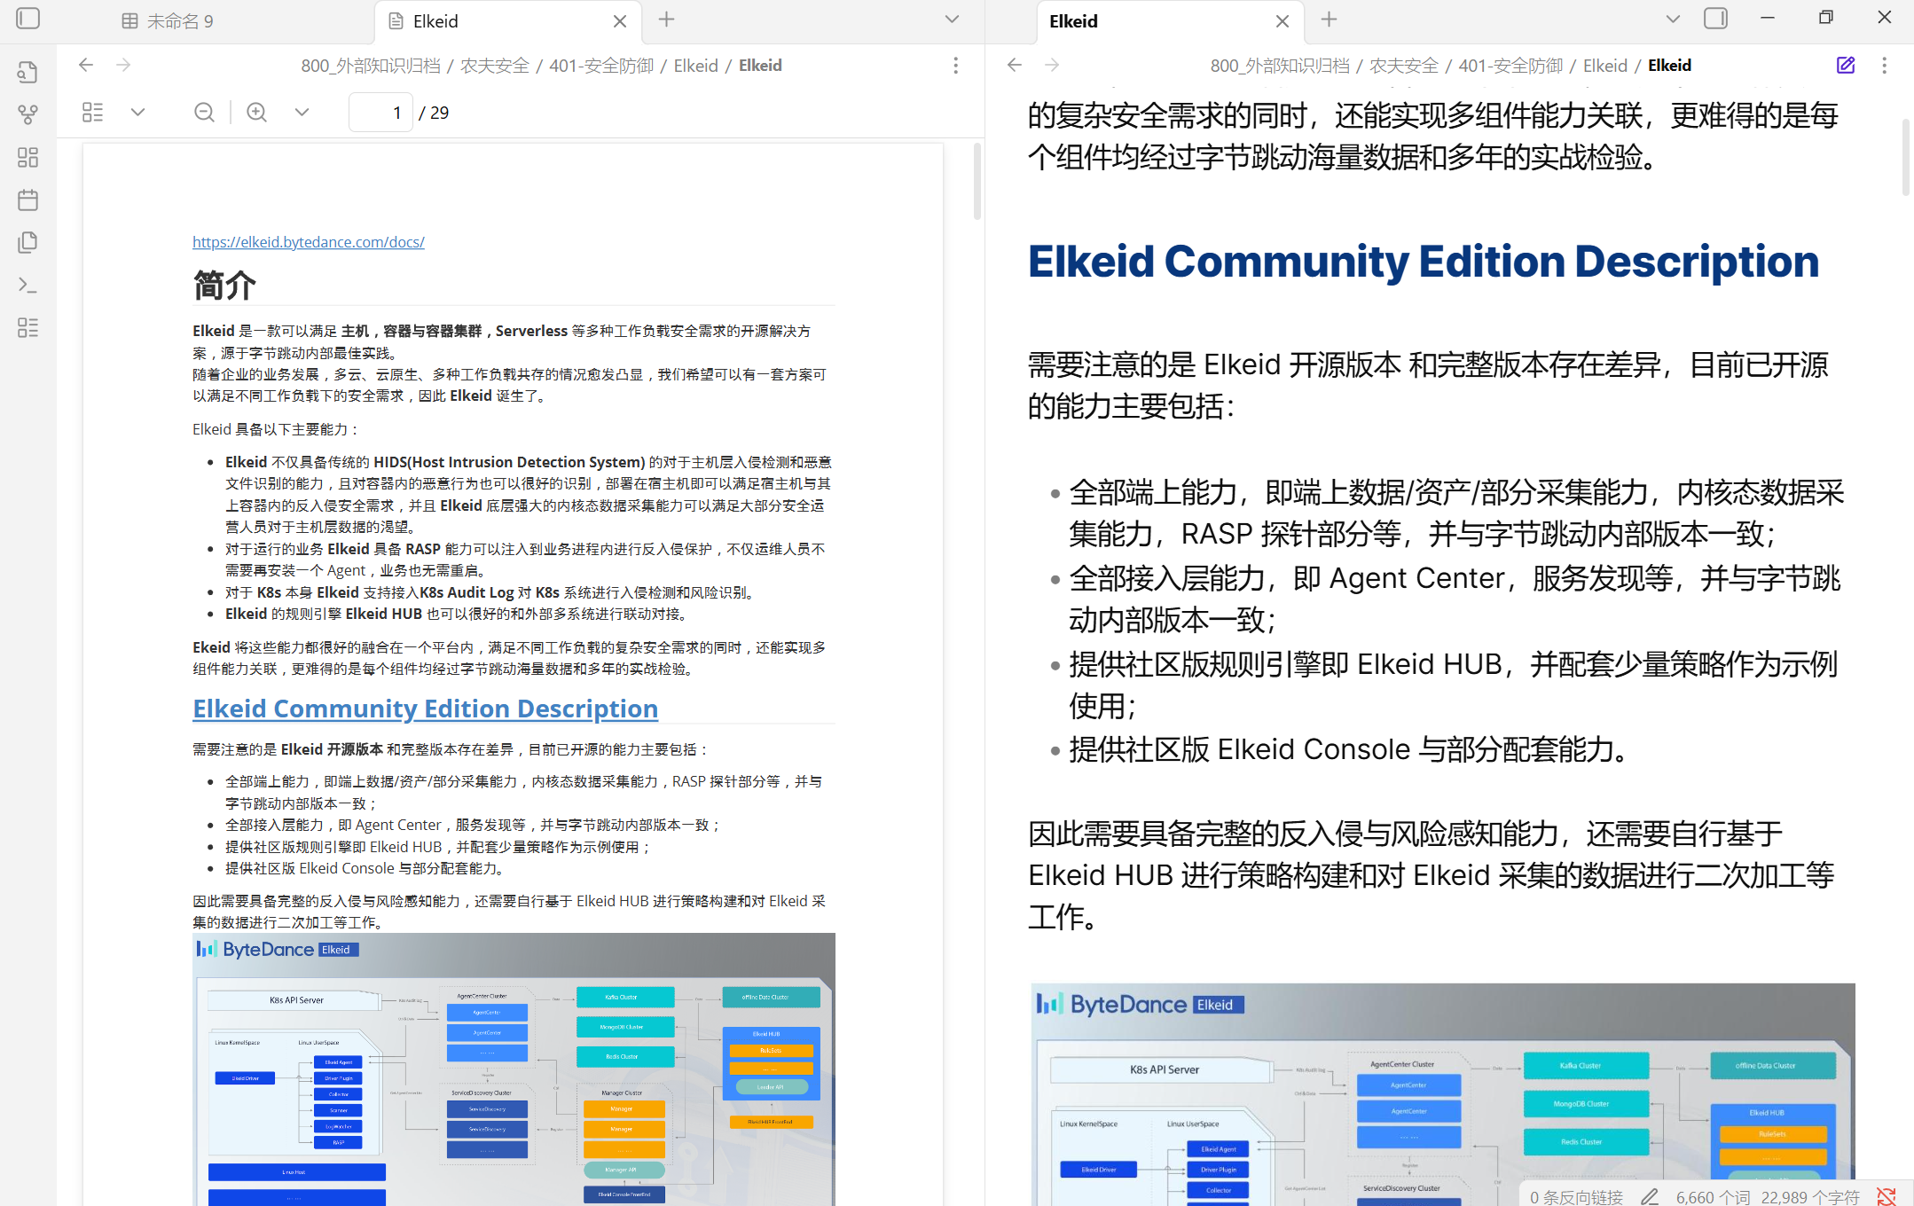Viewport: 1914px width, 1206px height.
Task: Open the command palette terminal icon
Action: click(x=28, y=285)
